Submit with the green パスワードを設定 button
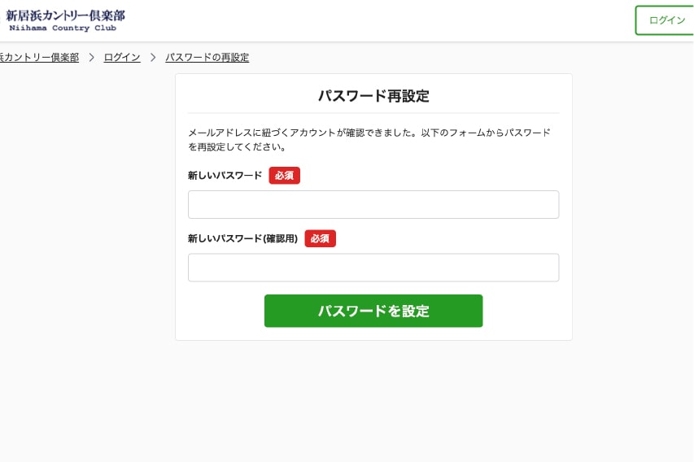694x462 pixels. pos(373,311)
